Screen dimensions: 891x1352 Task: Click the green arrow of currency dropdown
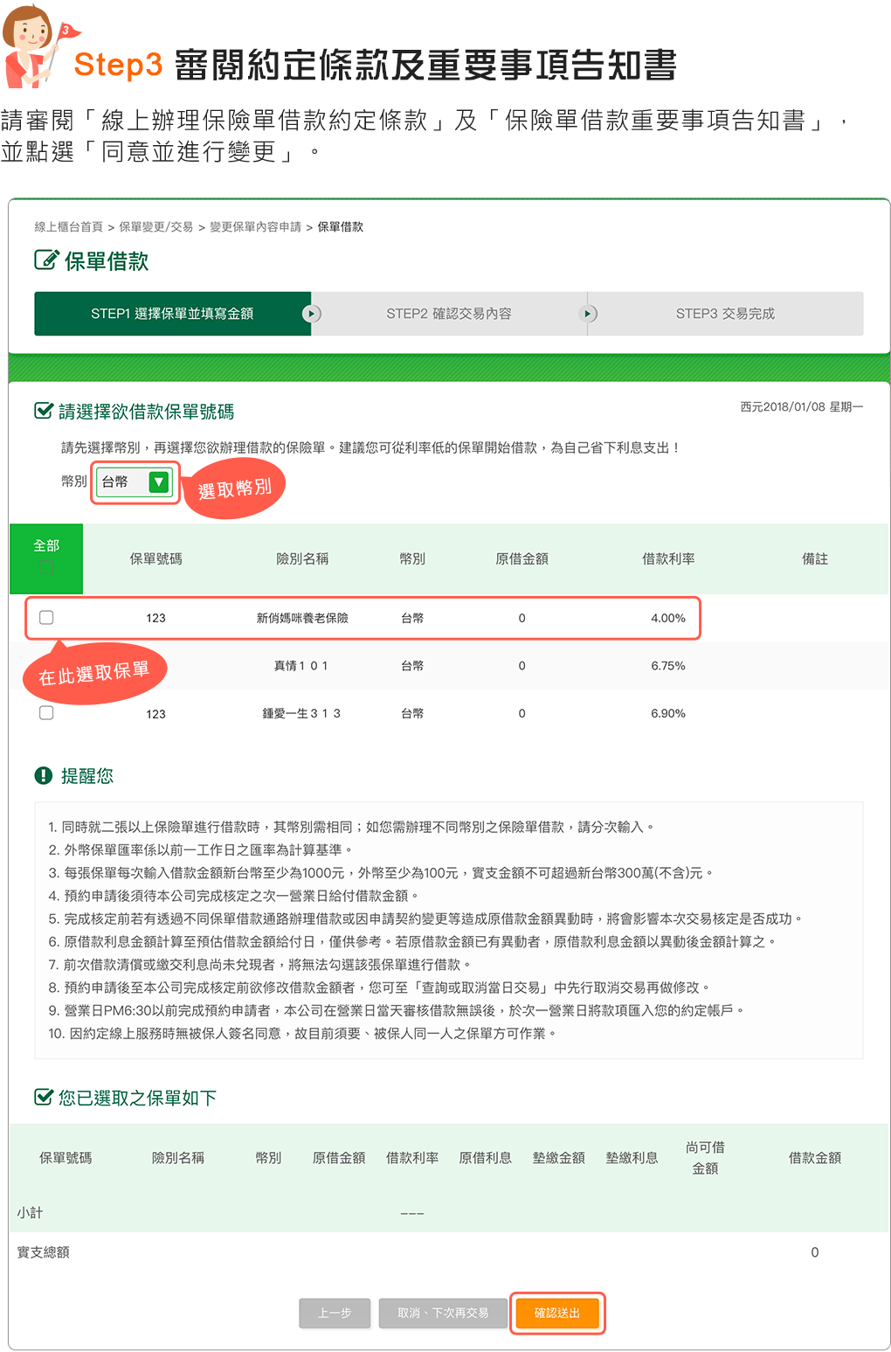click(x=158, y=482)
